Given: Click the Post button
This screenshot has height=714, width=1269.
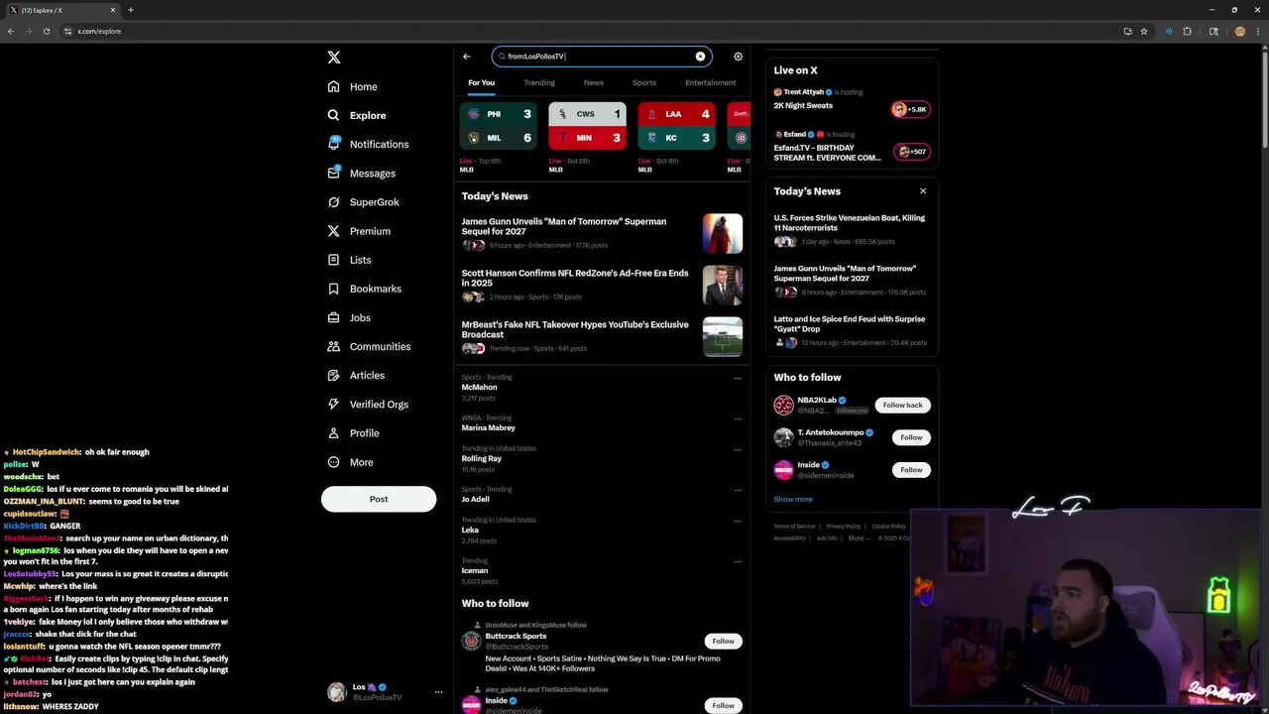Looking at the screenshot, I should coord(379,499).
